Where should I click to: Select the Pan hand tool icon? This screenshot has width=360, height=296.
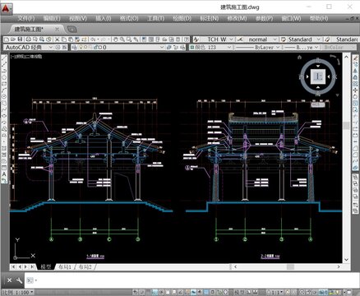point(115,39)
